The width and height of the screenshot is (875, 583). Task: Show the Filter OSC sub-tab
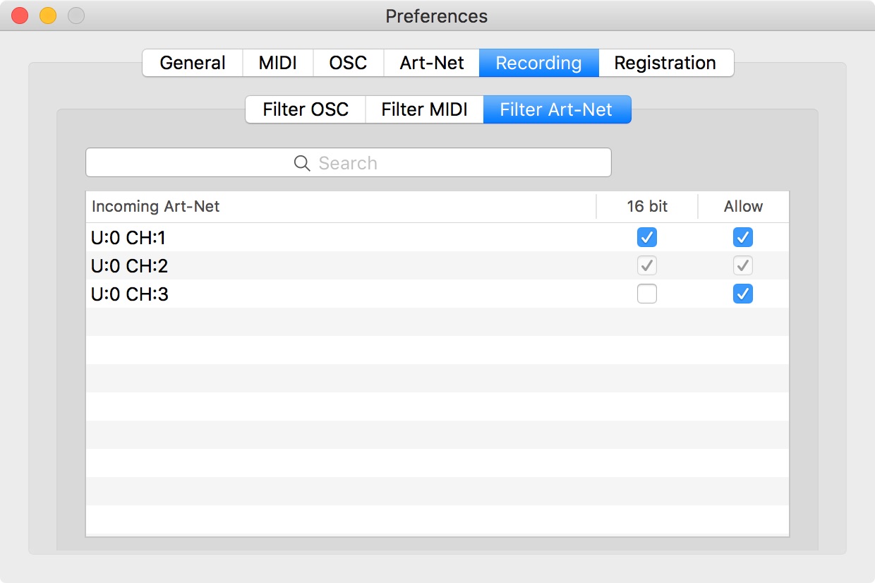point(306,109)
